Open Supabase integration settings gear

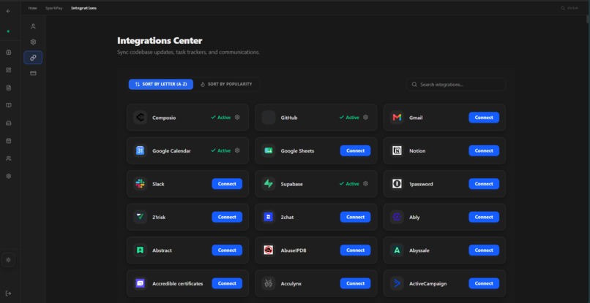tap(365, 183)
